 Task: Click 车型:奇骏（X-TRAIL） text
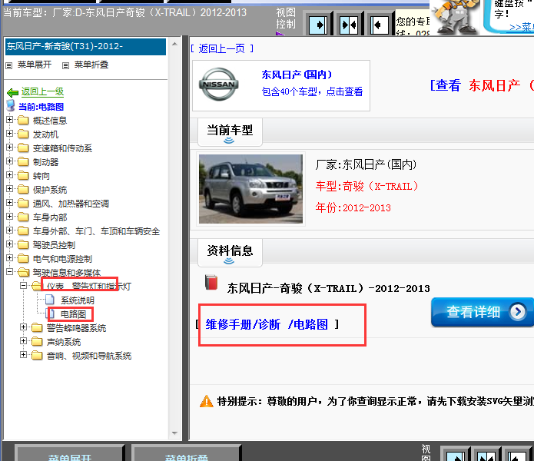click(x=367, y=186)
